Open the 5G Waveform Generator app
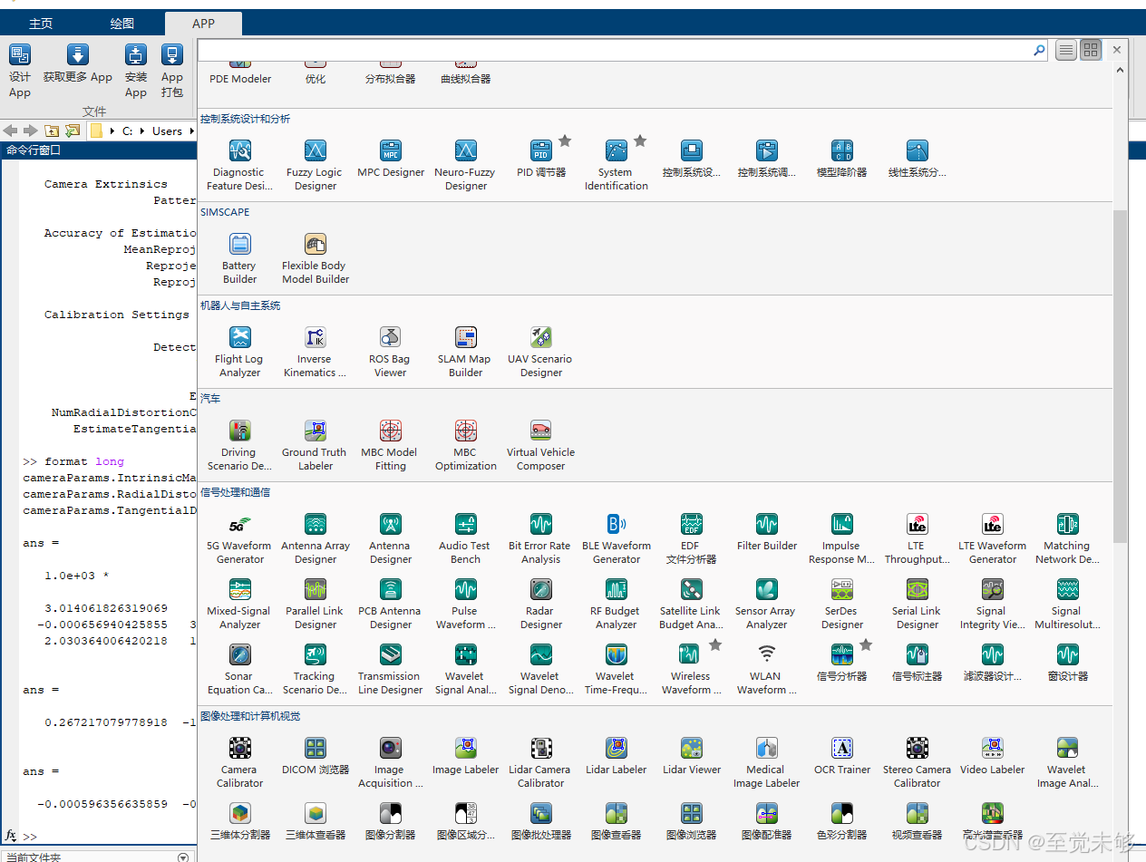The image size is (1146, 862). (239, 538)
